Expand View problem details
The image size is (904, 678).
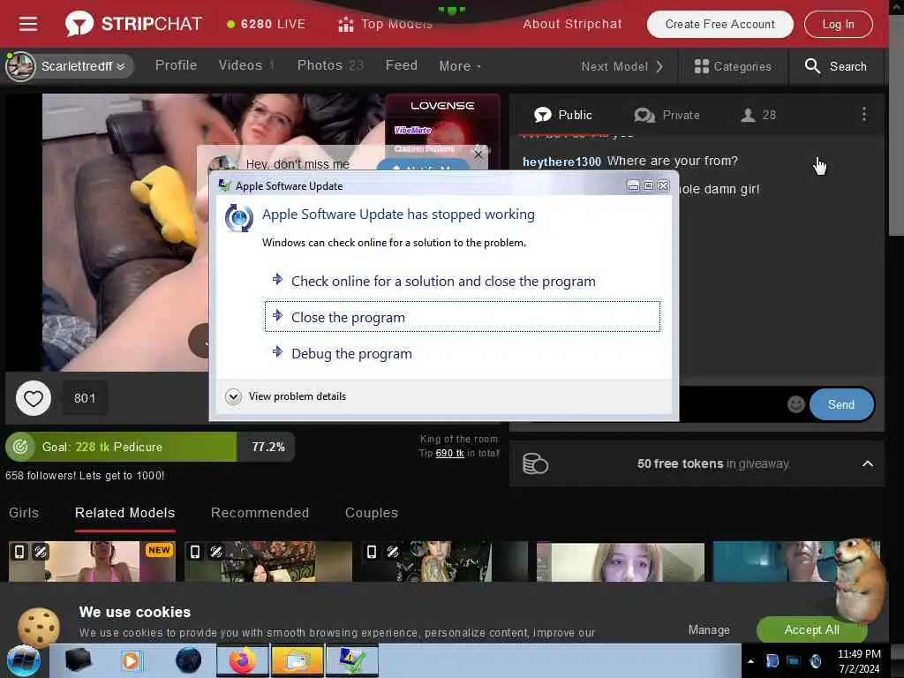click(286, 396)
